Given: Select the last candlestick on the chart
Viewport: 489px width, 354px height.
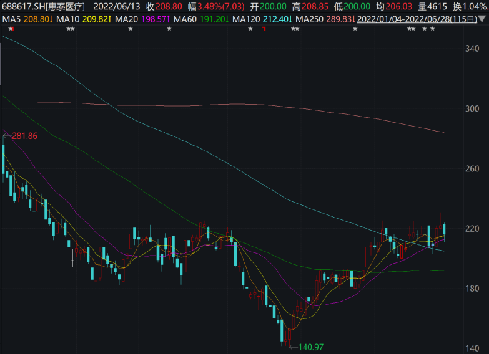Looking at the screenshot, I should pyautogui.click(x=444, y=229).
